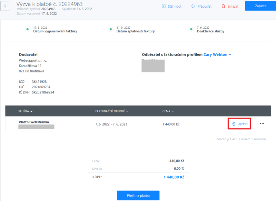Sort by FAKTURAČNÍ OBDOBÍ column header

tap(111, 111)
